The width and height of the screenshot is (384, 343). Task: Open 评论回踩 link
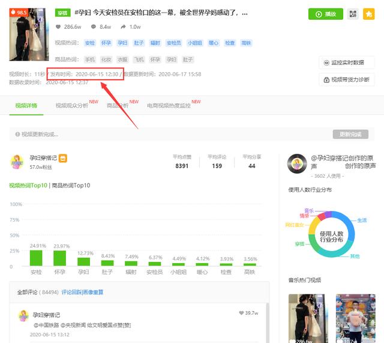[71, 293]
